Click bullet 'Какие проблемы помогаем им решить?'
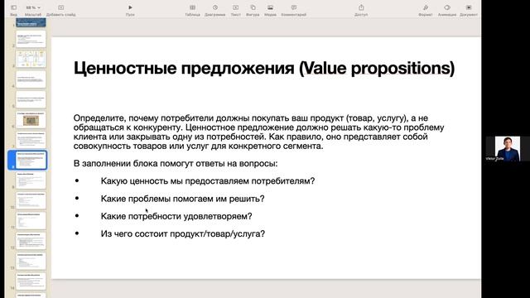 tap(182, 199)
